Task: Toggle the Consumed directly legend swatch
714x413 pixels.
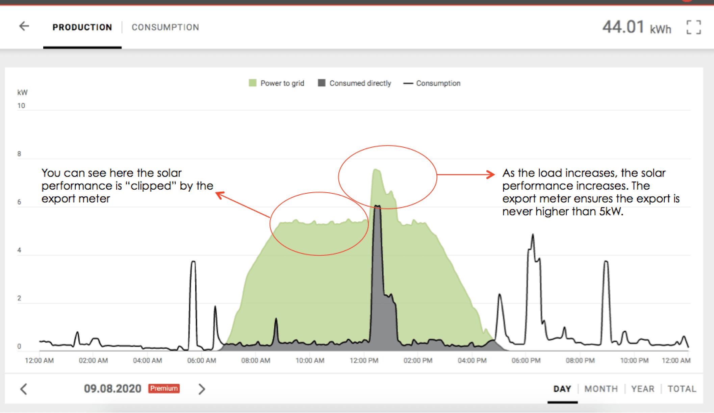Action: (322, 83)
